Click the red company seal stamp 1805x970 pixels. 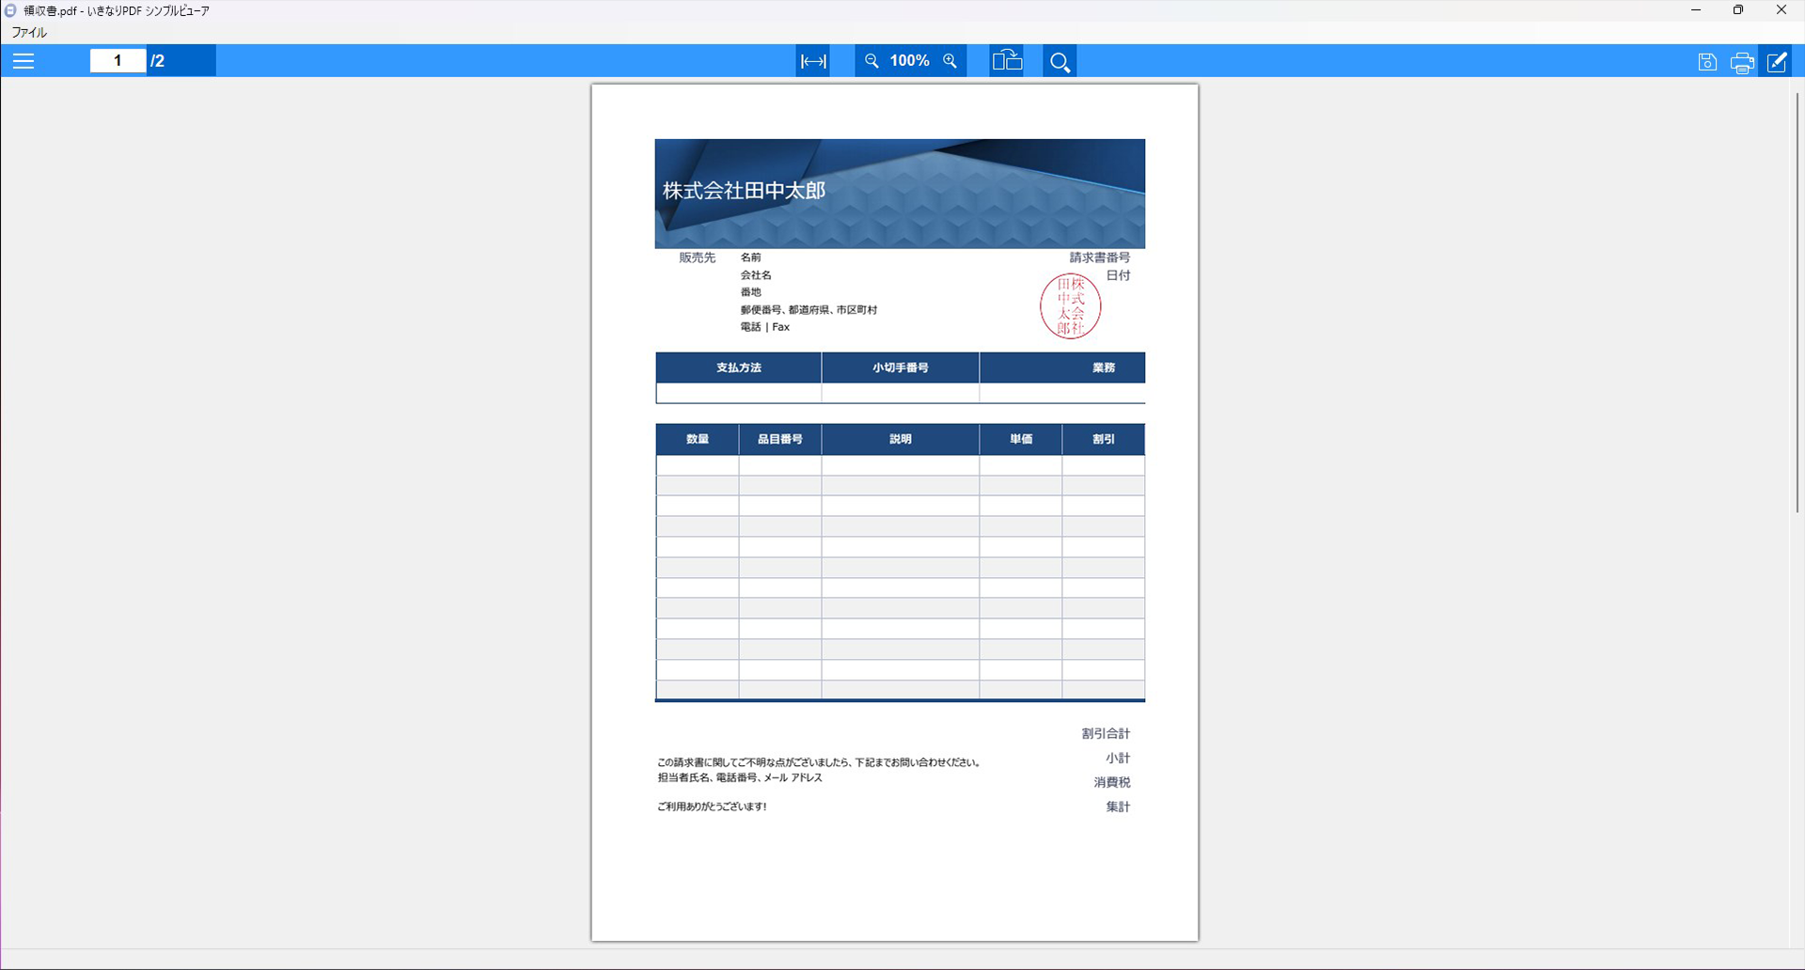[x=1070, y=306]
